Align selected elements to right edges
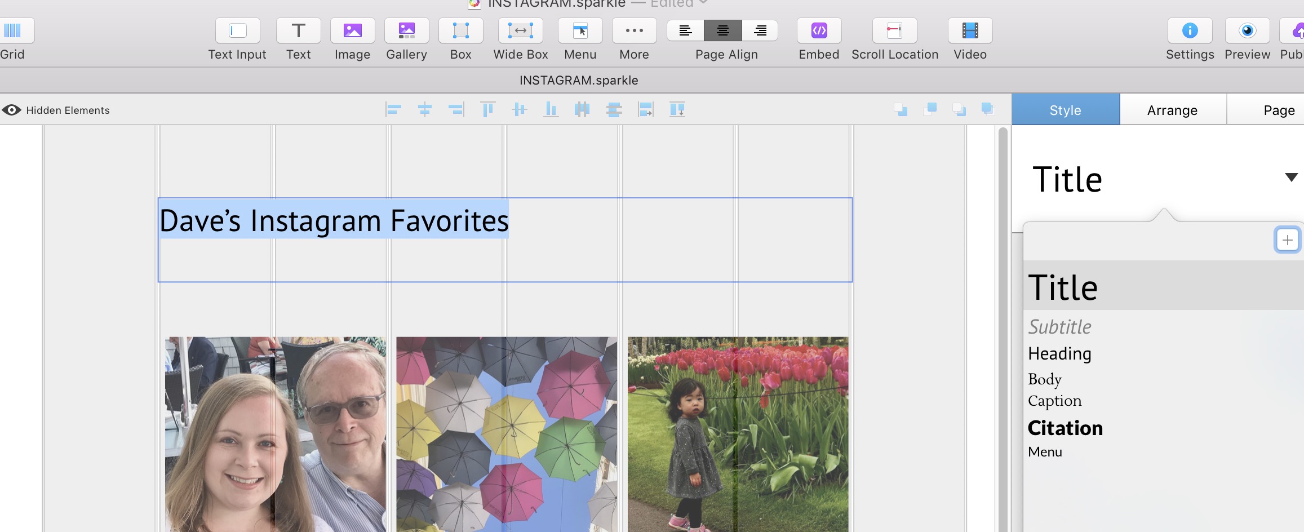Image resolution: width=1304 pixels, height=532 pixels. click(456, 109)
